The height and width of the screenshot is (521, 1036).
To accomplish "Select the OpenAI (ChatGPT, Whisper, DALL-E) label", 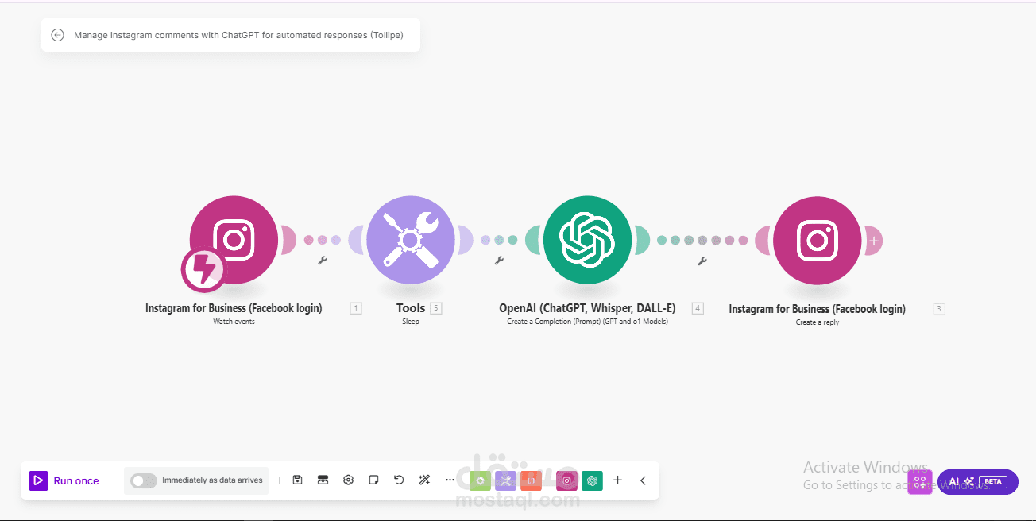I will tap(587, 308).
